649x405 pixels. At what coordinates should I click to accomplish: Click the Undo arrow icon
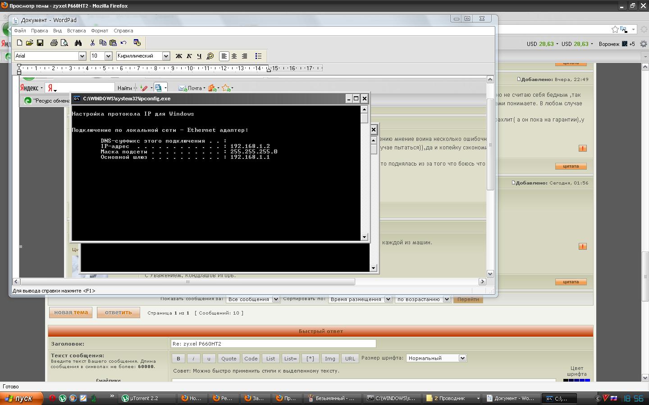123,43
